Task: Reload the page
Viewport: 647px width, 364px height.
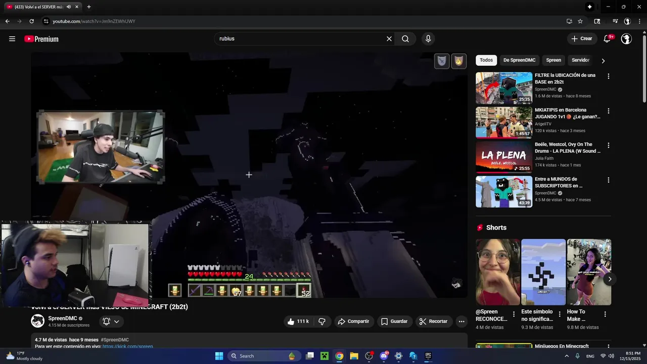Action: [31, 21]
